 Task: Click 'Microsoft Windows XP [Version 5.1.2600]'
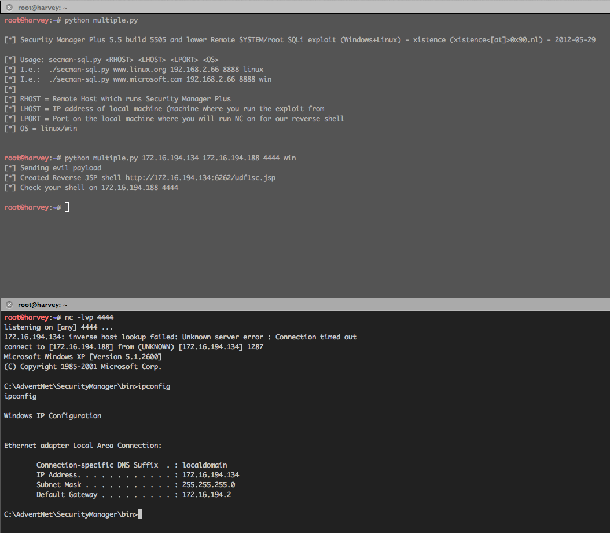[83, 357]
